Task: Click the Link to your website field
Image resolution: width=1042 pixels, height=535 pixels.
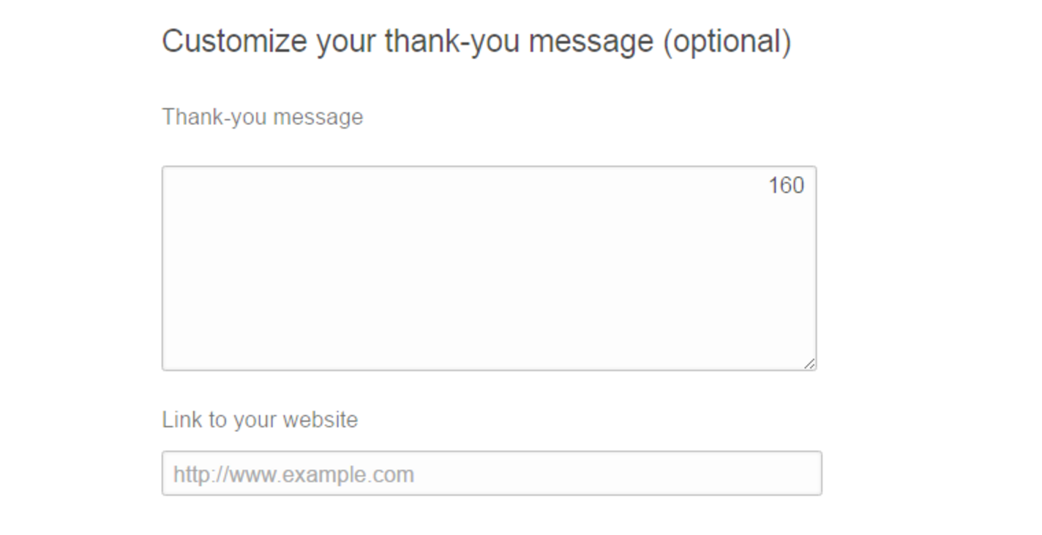Action: tap(492, 474)
